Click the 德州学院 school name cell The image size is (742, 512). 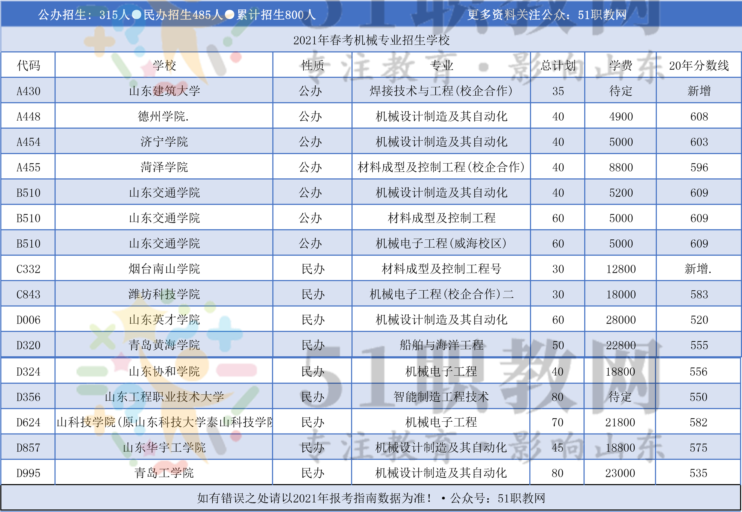tap(163, 116)
